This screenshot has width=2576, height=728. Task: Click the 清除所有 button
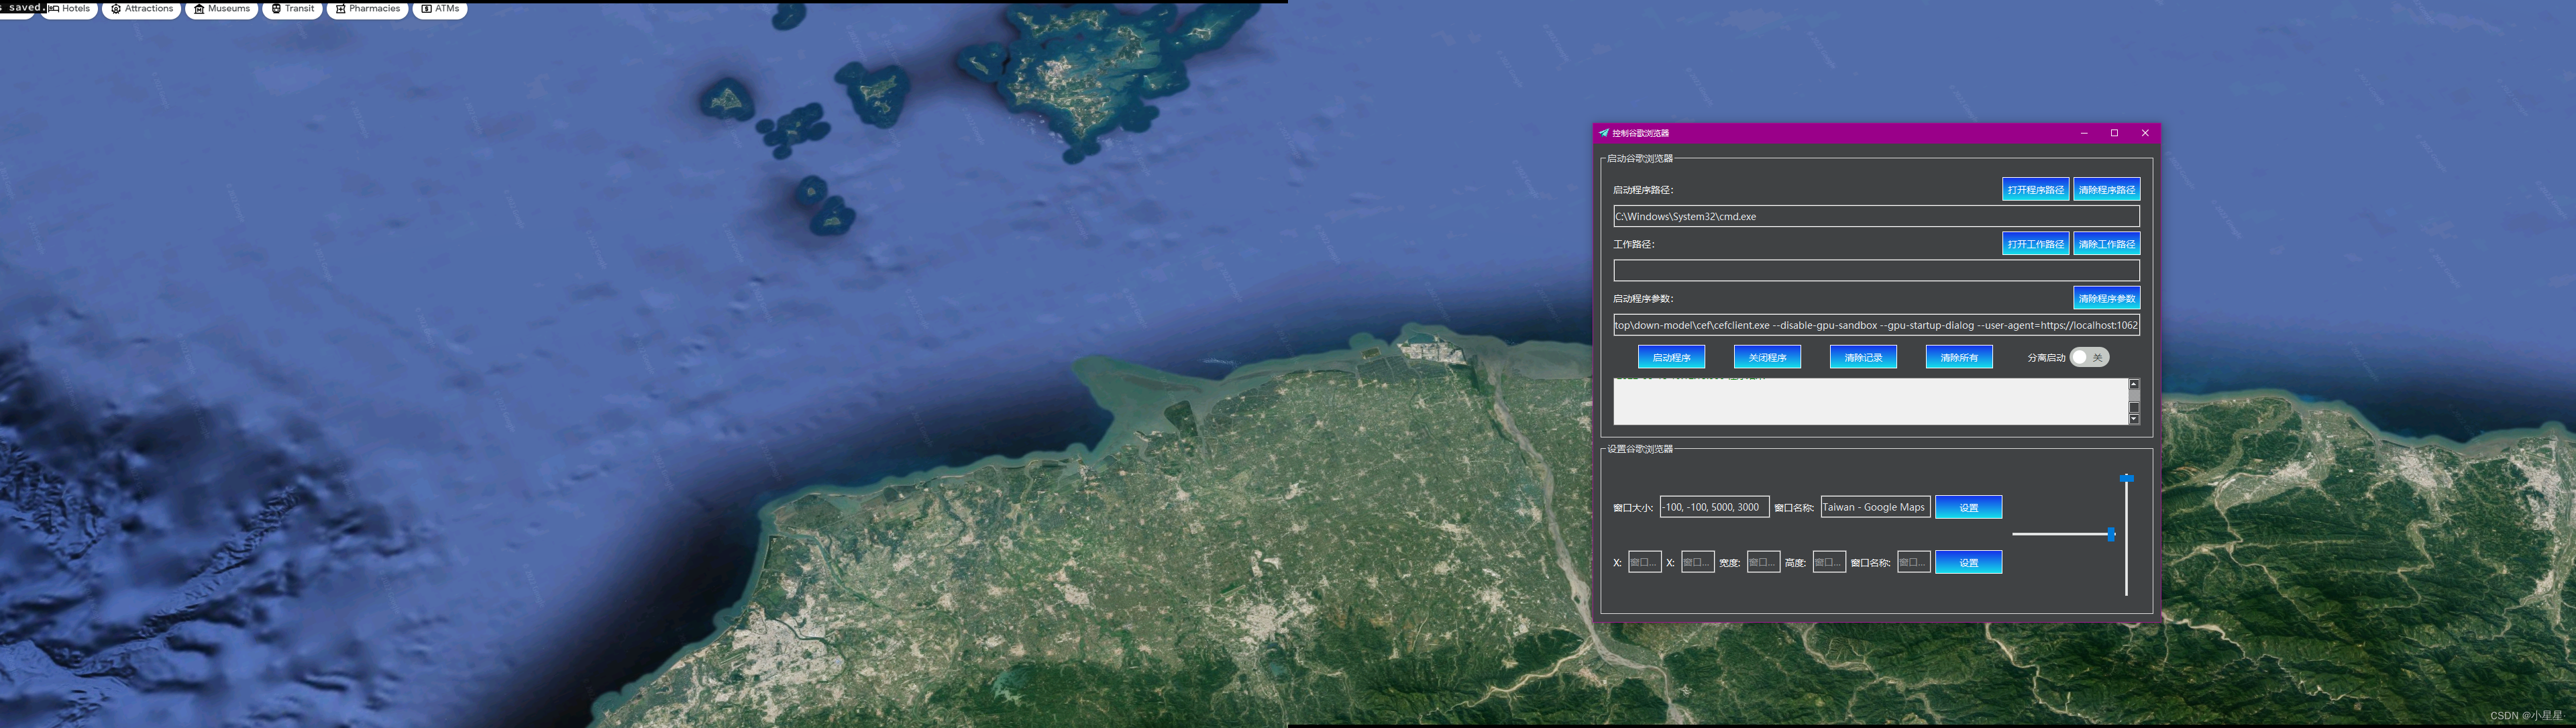(1959, 357)
